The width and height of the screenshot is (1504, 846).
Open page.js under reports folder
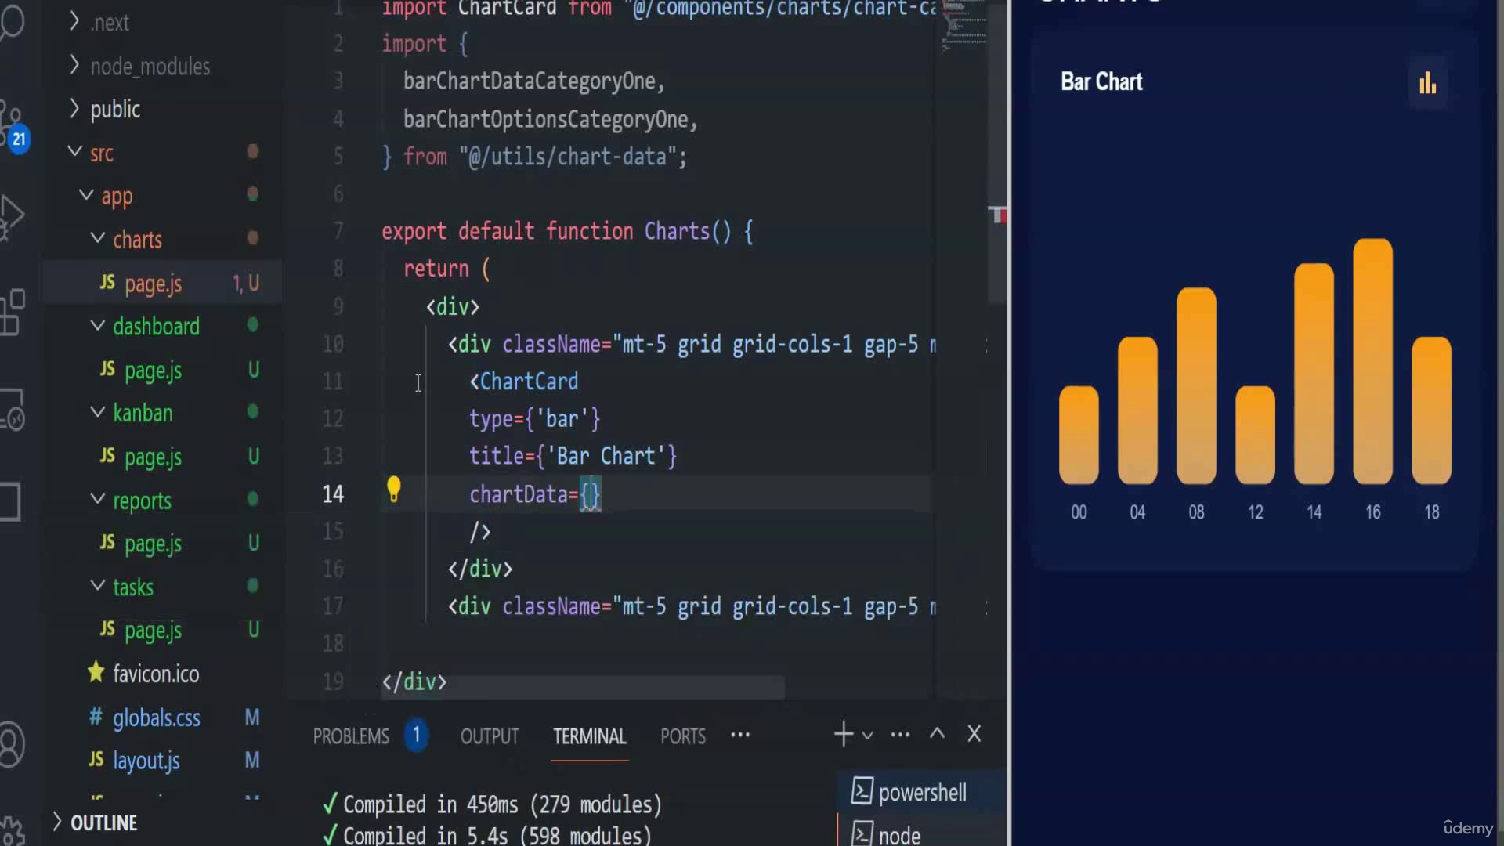[154, 544]
